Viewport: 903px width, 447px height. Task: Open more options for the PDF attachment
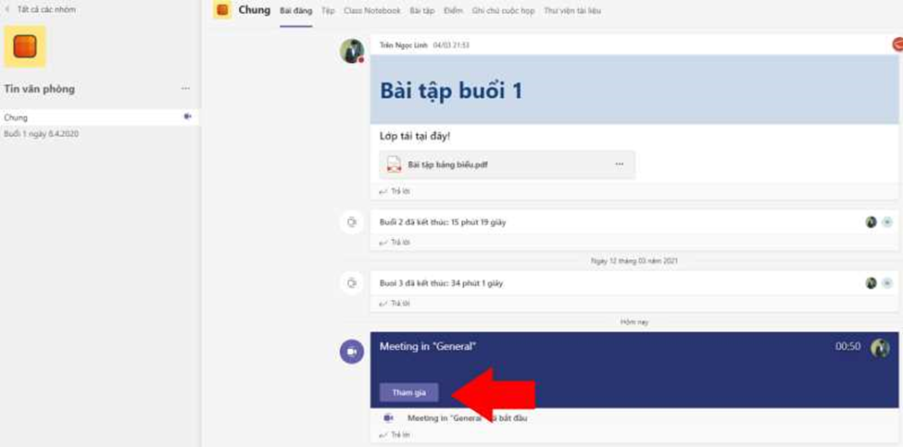point(619,164)
